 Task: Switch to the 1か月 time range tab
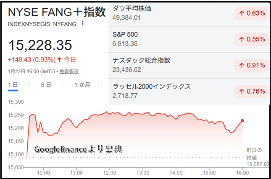[x=82, y=85]
